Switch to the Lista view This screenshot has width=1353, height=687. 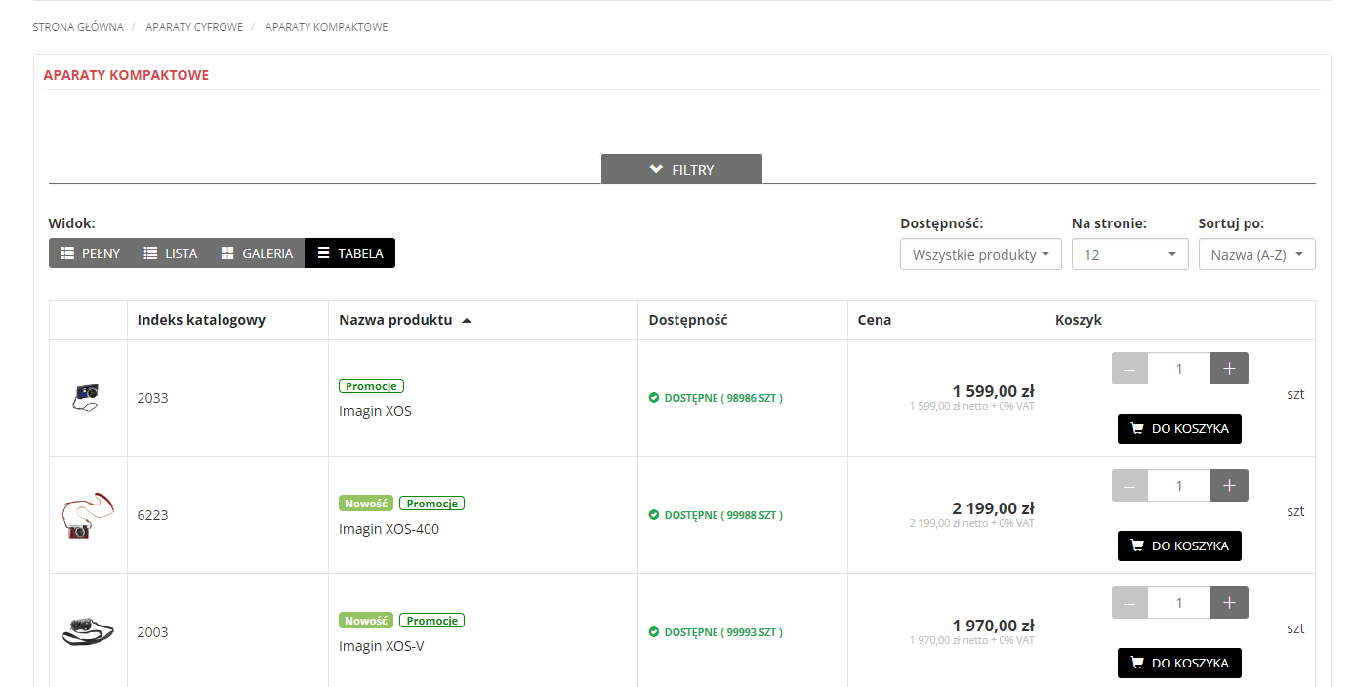click(x=171, y=253)
